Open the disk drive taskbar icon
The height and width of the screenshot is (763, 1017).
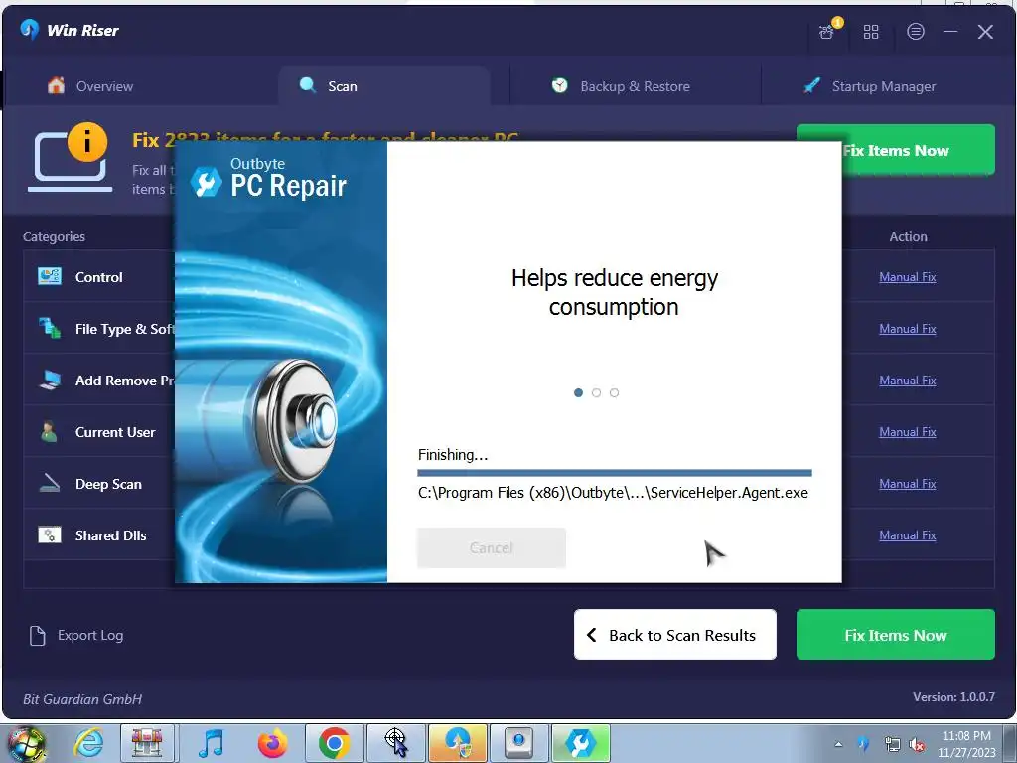pos(518,743)
